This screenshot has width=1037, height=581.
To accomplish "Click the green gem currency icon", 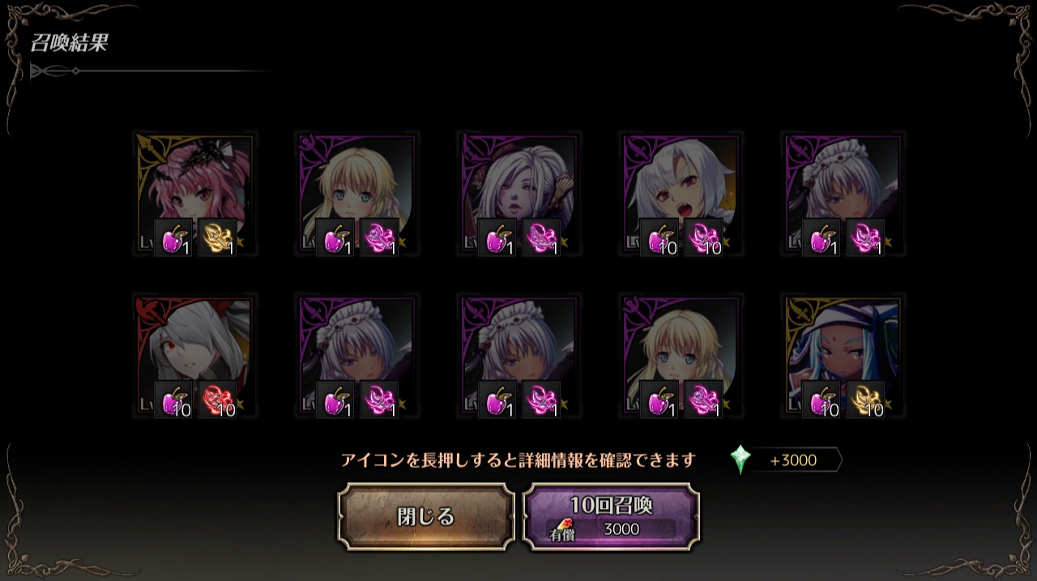I will pyautogui.click(x=740, y=459).
